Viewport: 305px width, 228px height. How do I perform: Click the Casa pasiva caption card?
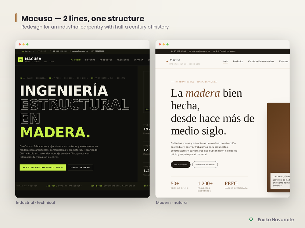pyautogui.click(x=280, y=181)
